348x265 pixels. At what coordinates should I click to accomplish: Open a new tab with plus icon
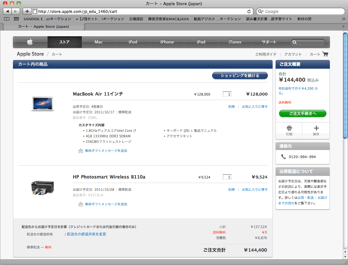click(x=343, y=27)
